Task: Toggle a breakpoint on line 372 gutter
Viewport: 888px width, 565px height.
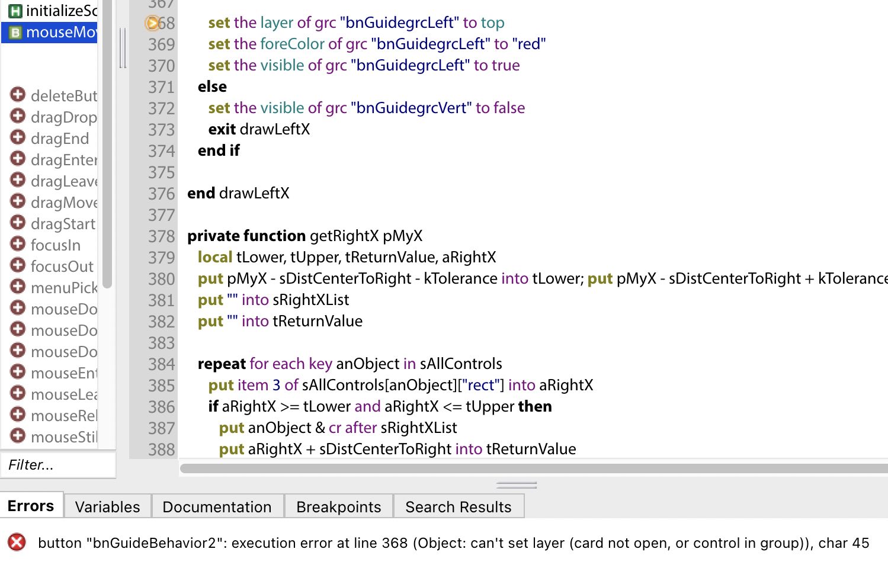Action: [x=161, y=108]
